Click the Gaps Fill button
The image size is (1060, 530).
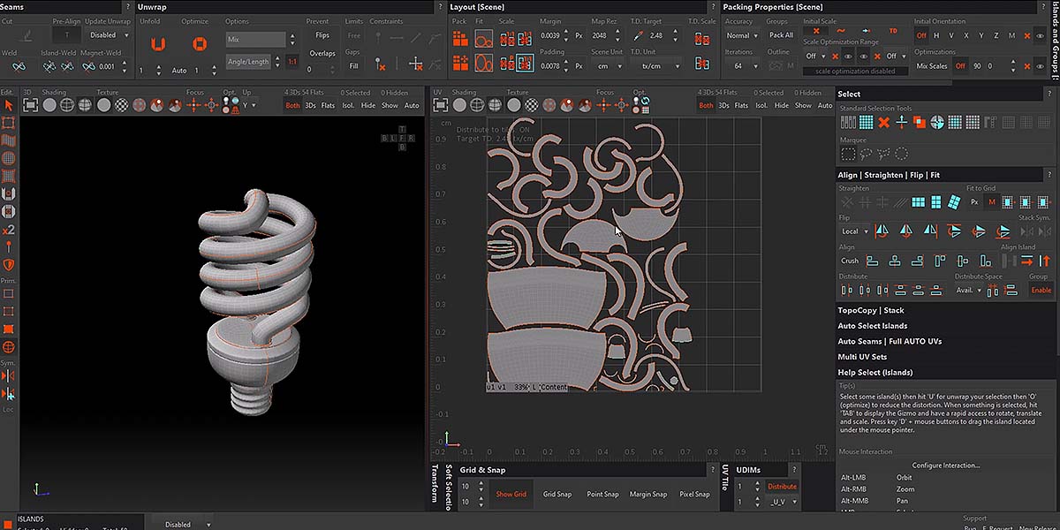coord(353,66)
